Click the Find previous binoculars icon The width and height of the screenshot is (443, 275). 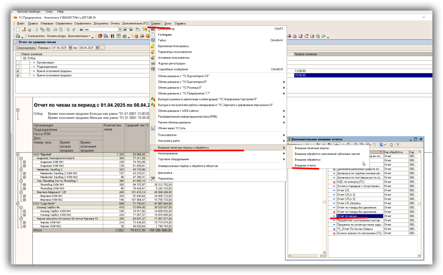[x=131, y=29]
